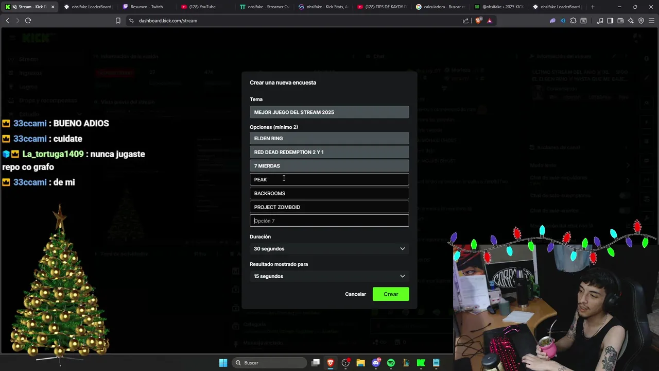Screen dimensions: 659x371
Task: Click the 7 MIERDAS option field
Action: tap(329, 166)
